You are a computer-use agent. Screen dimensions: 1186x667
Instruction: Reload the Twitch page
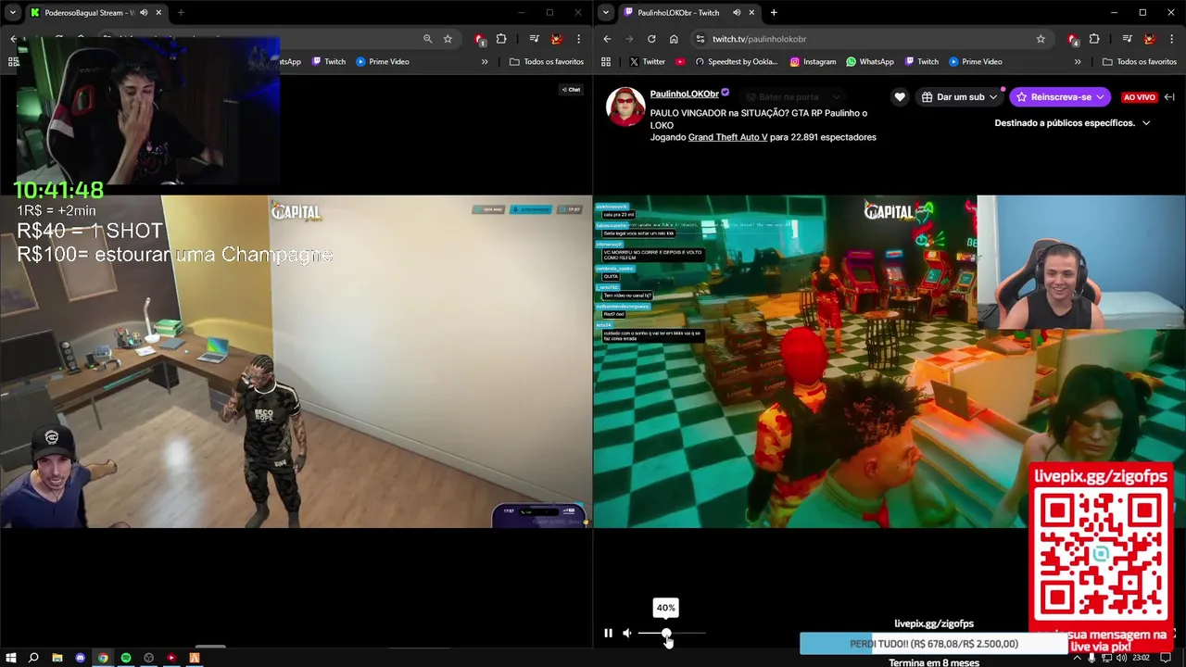651,39
